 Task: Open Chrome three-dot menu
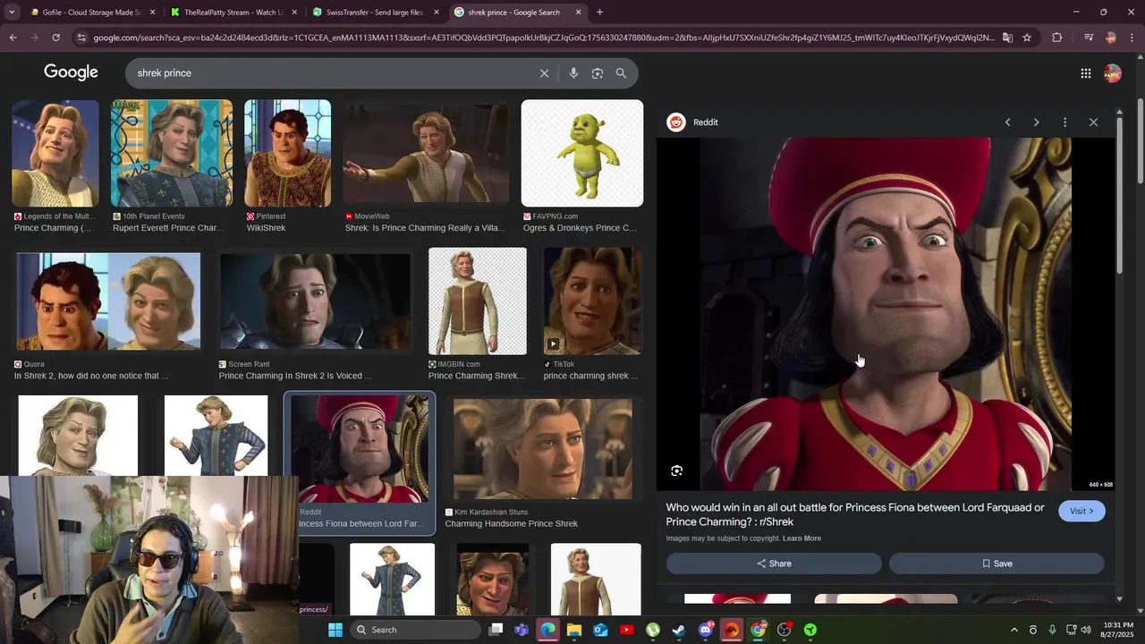(x=1132, y=38)
